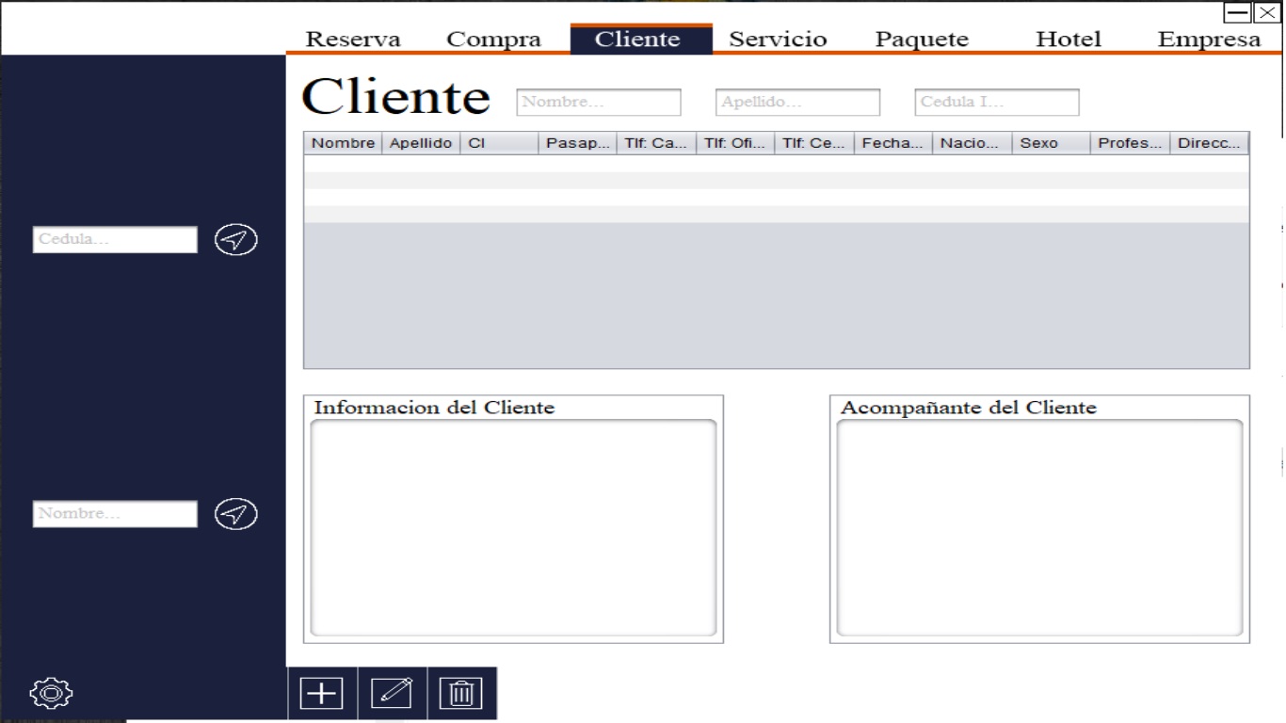Sort table by the Nombre column header
Screen dimensions: 1286x723
343,143
